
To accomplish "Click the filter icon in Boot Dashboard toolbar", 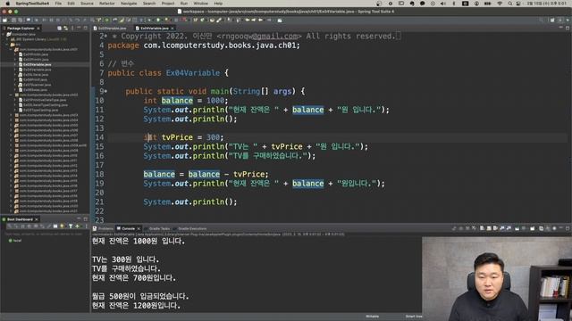I will click(x=71, y=226).
